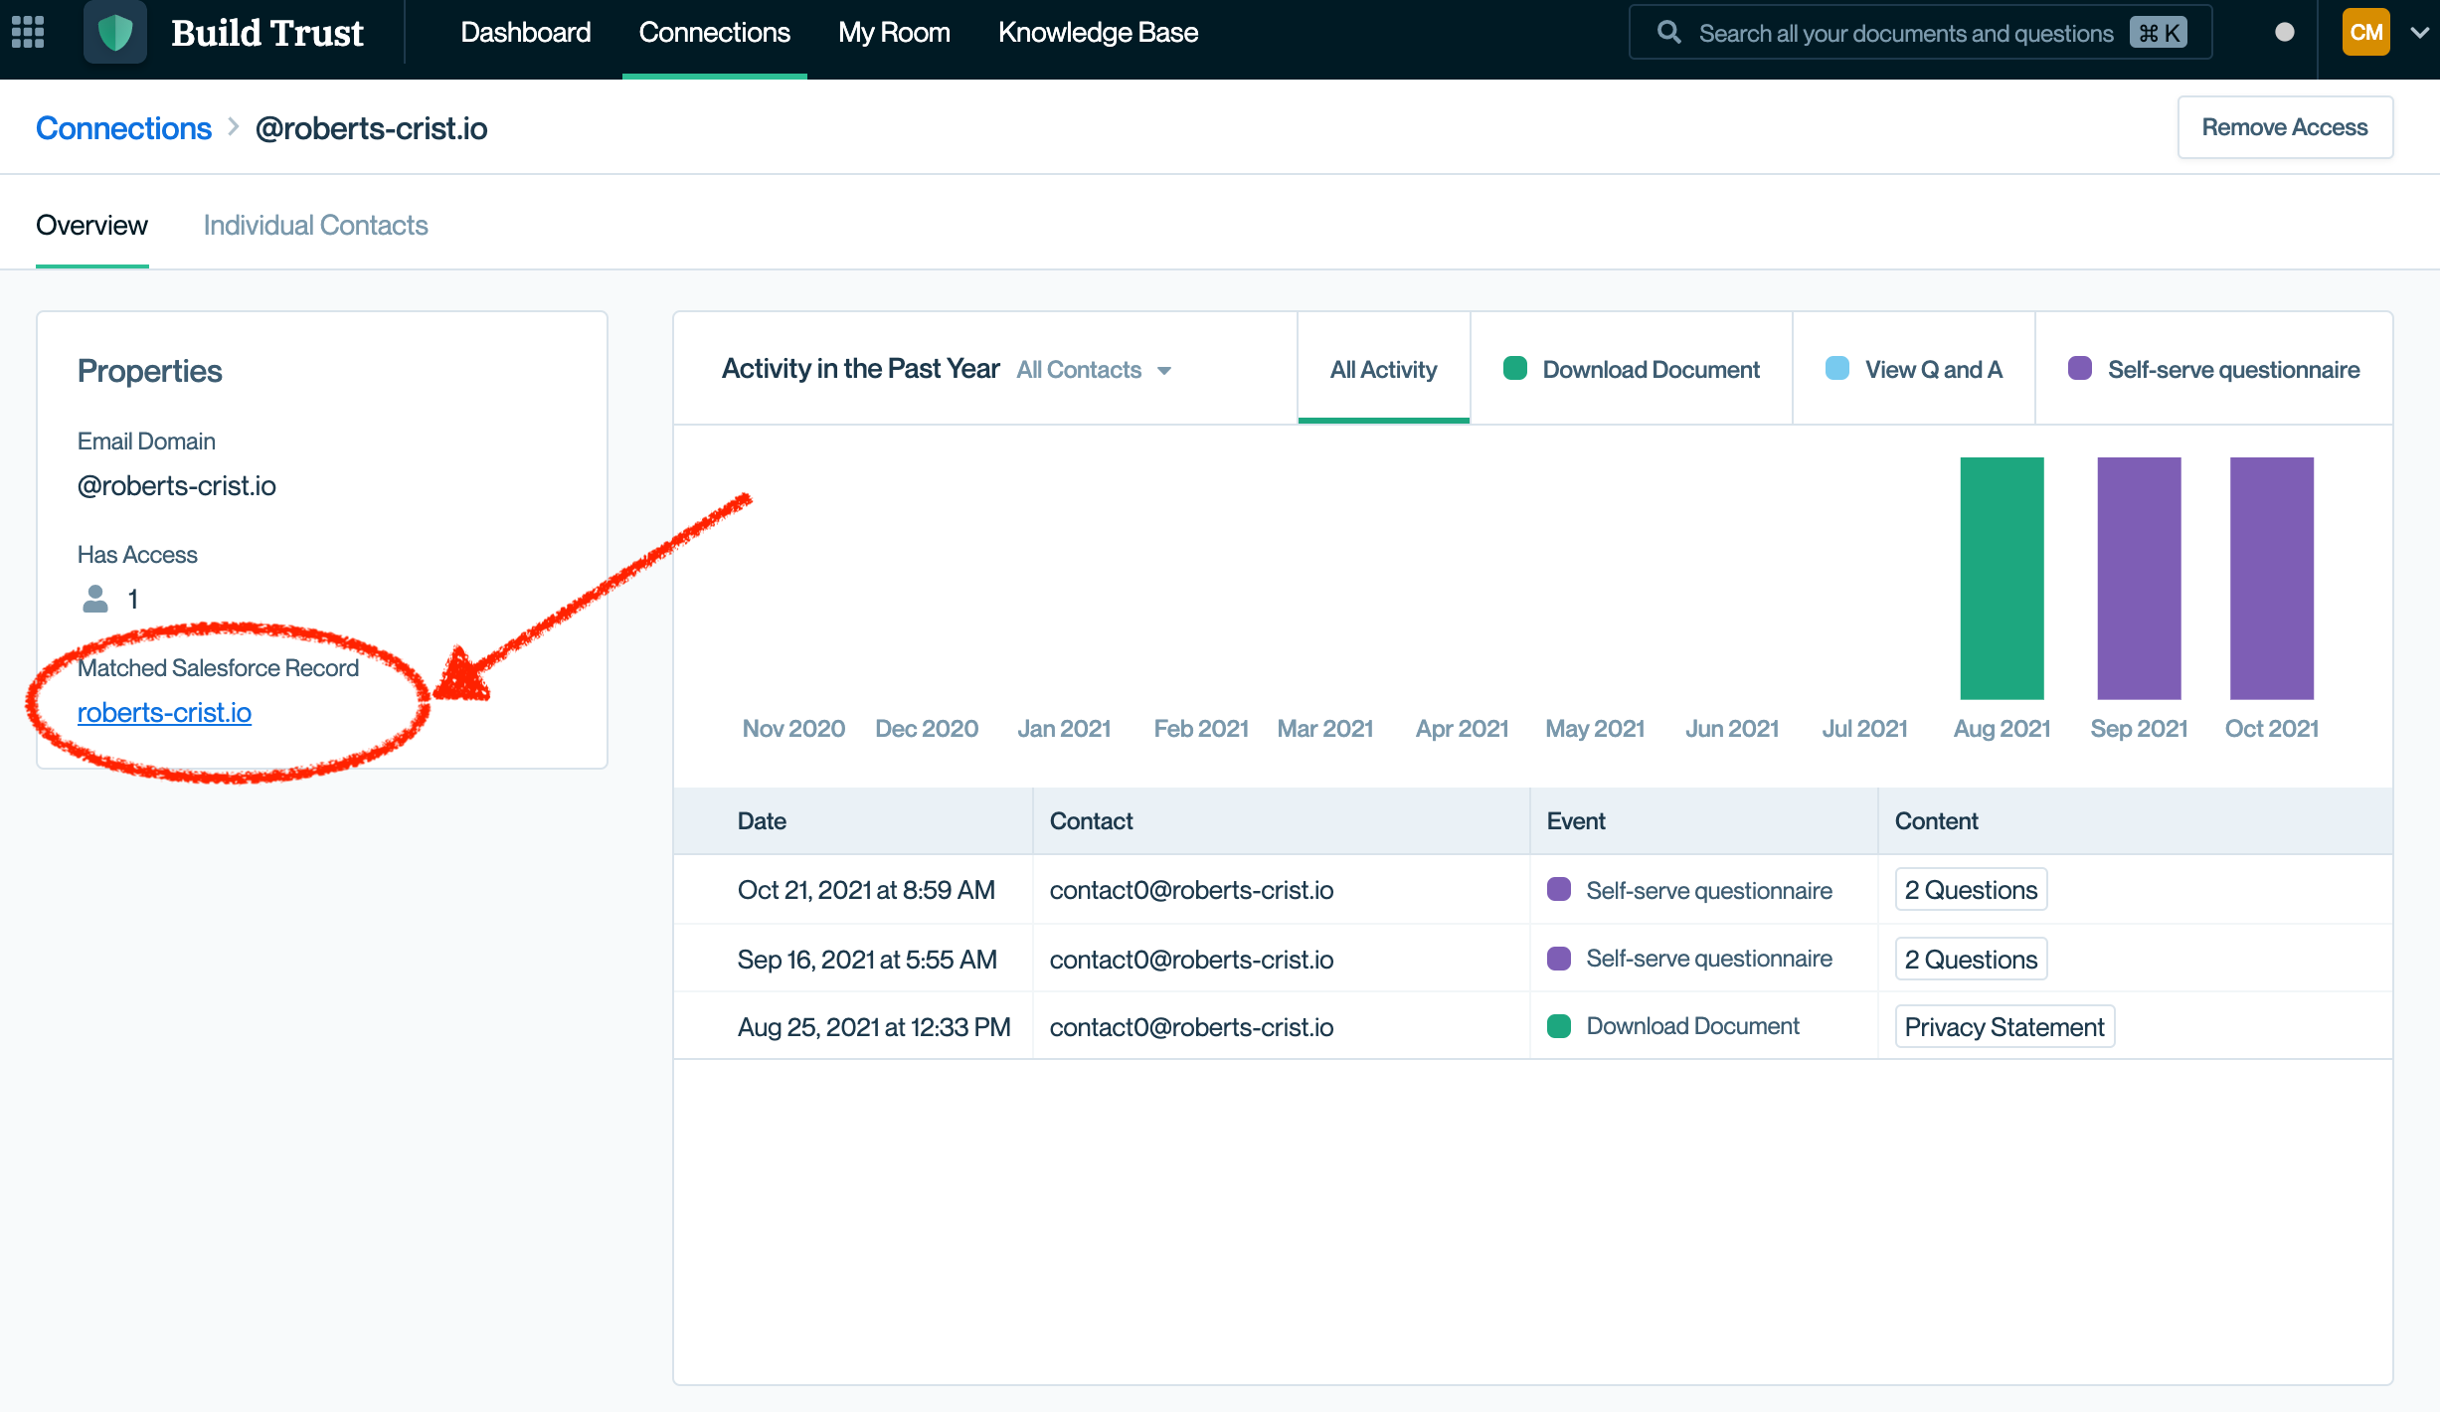Switch to the Individual Contacts tab

point(315,226)
